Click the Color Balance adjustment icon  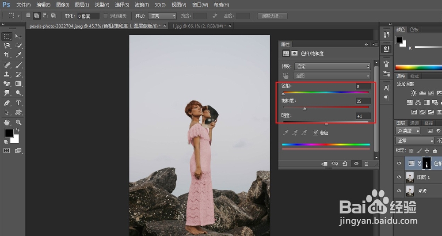[x=418, y=103]
